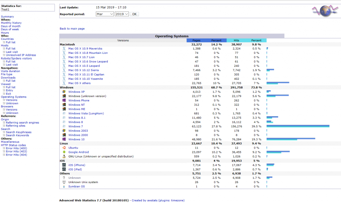Open Search Keywords link

click(x=17, y=136)
